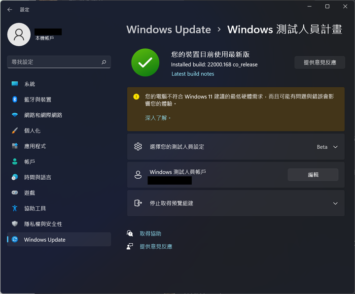The height and width of the screenshot is (294, 355).
Task: Open the 取得協助 link
Action: [150, 233]
